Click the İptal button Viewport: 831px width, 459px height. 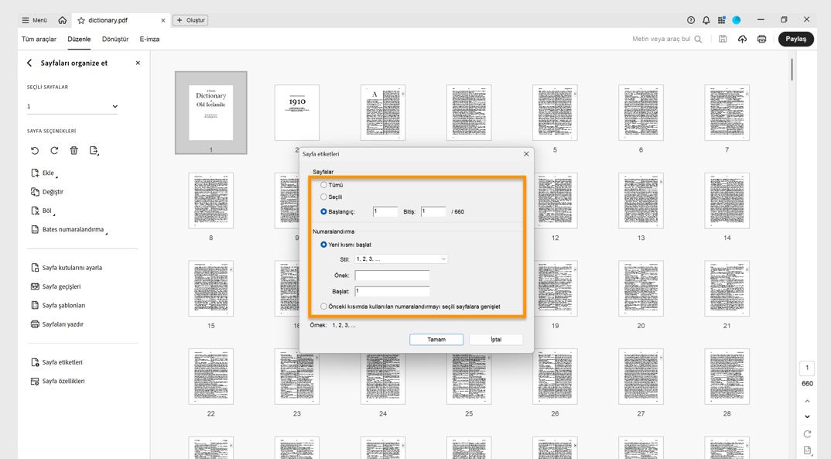point(496,340)
